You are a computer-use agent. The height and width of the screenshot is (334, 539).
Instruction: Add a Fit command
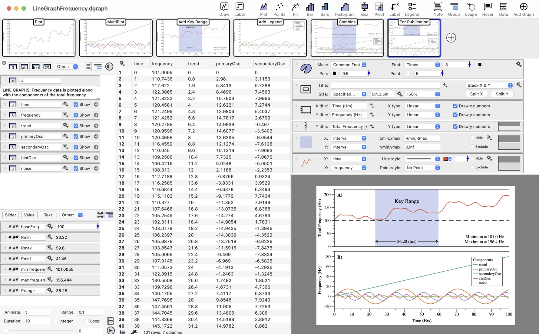(295, 9)
